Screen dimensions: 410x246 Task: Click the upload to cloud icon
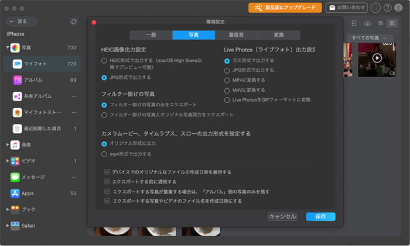pyautogui.click(x=368, y=23)
